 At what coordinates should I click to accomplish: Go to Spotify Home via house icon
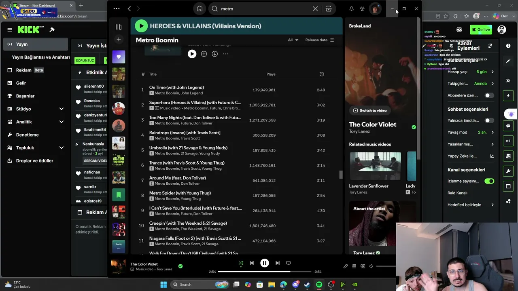(x=200, y=8)
